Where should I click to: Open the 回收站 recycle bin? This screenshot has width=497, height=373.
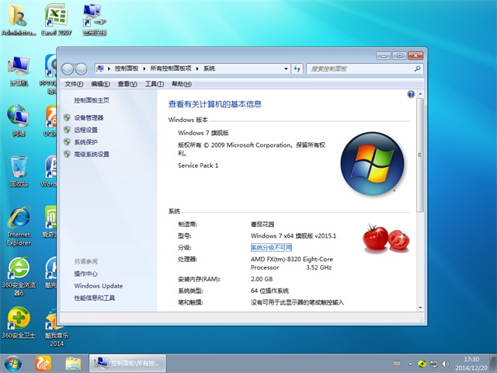[x=19, y=171]
